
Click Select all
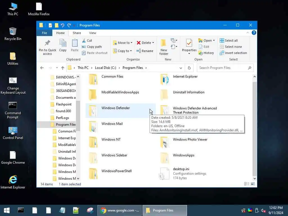point(229,40)
